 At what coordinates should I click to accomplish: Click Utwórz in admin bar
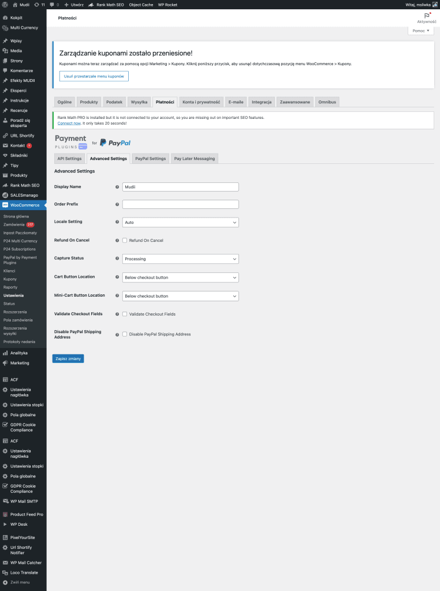[74, 5]
